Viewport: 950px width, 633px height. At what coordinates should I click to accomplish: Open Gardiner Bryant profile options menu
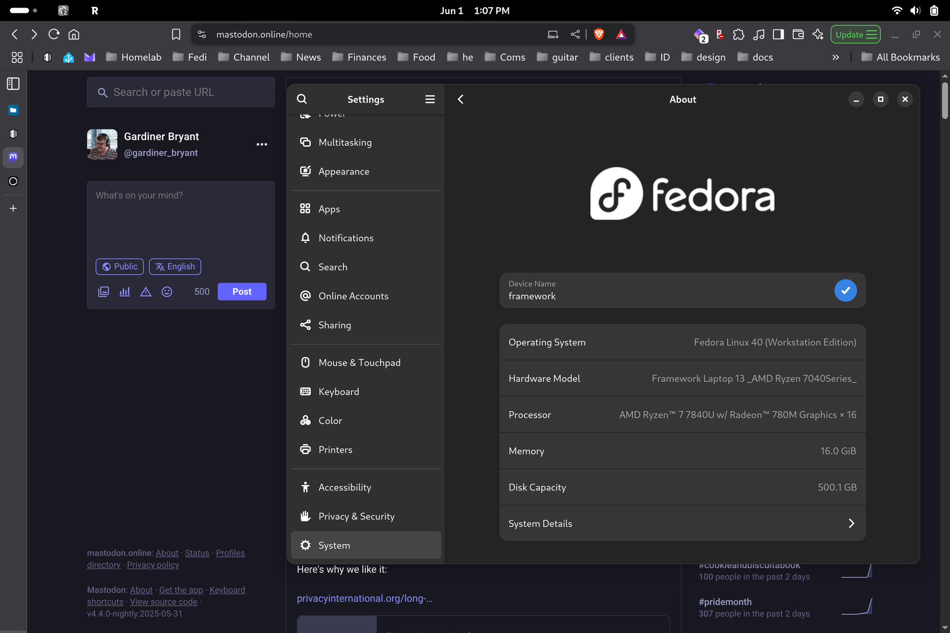coord(262,144)
